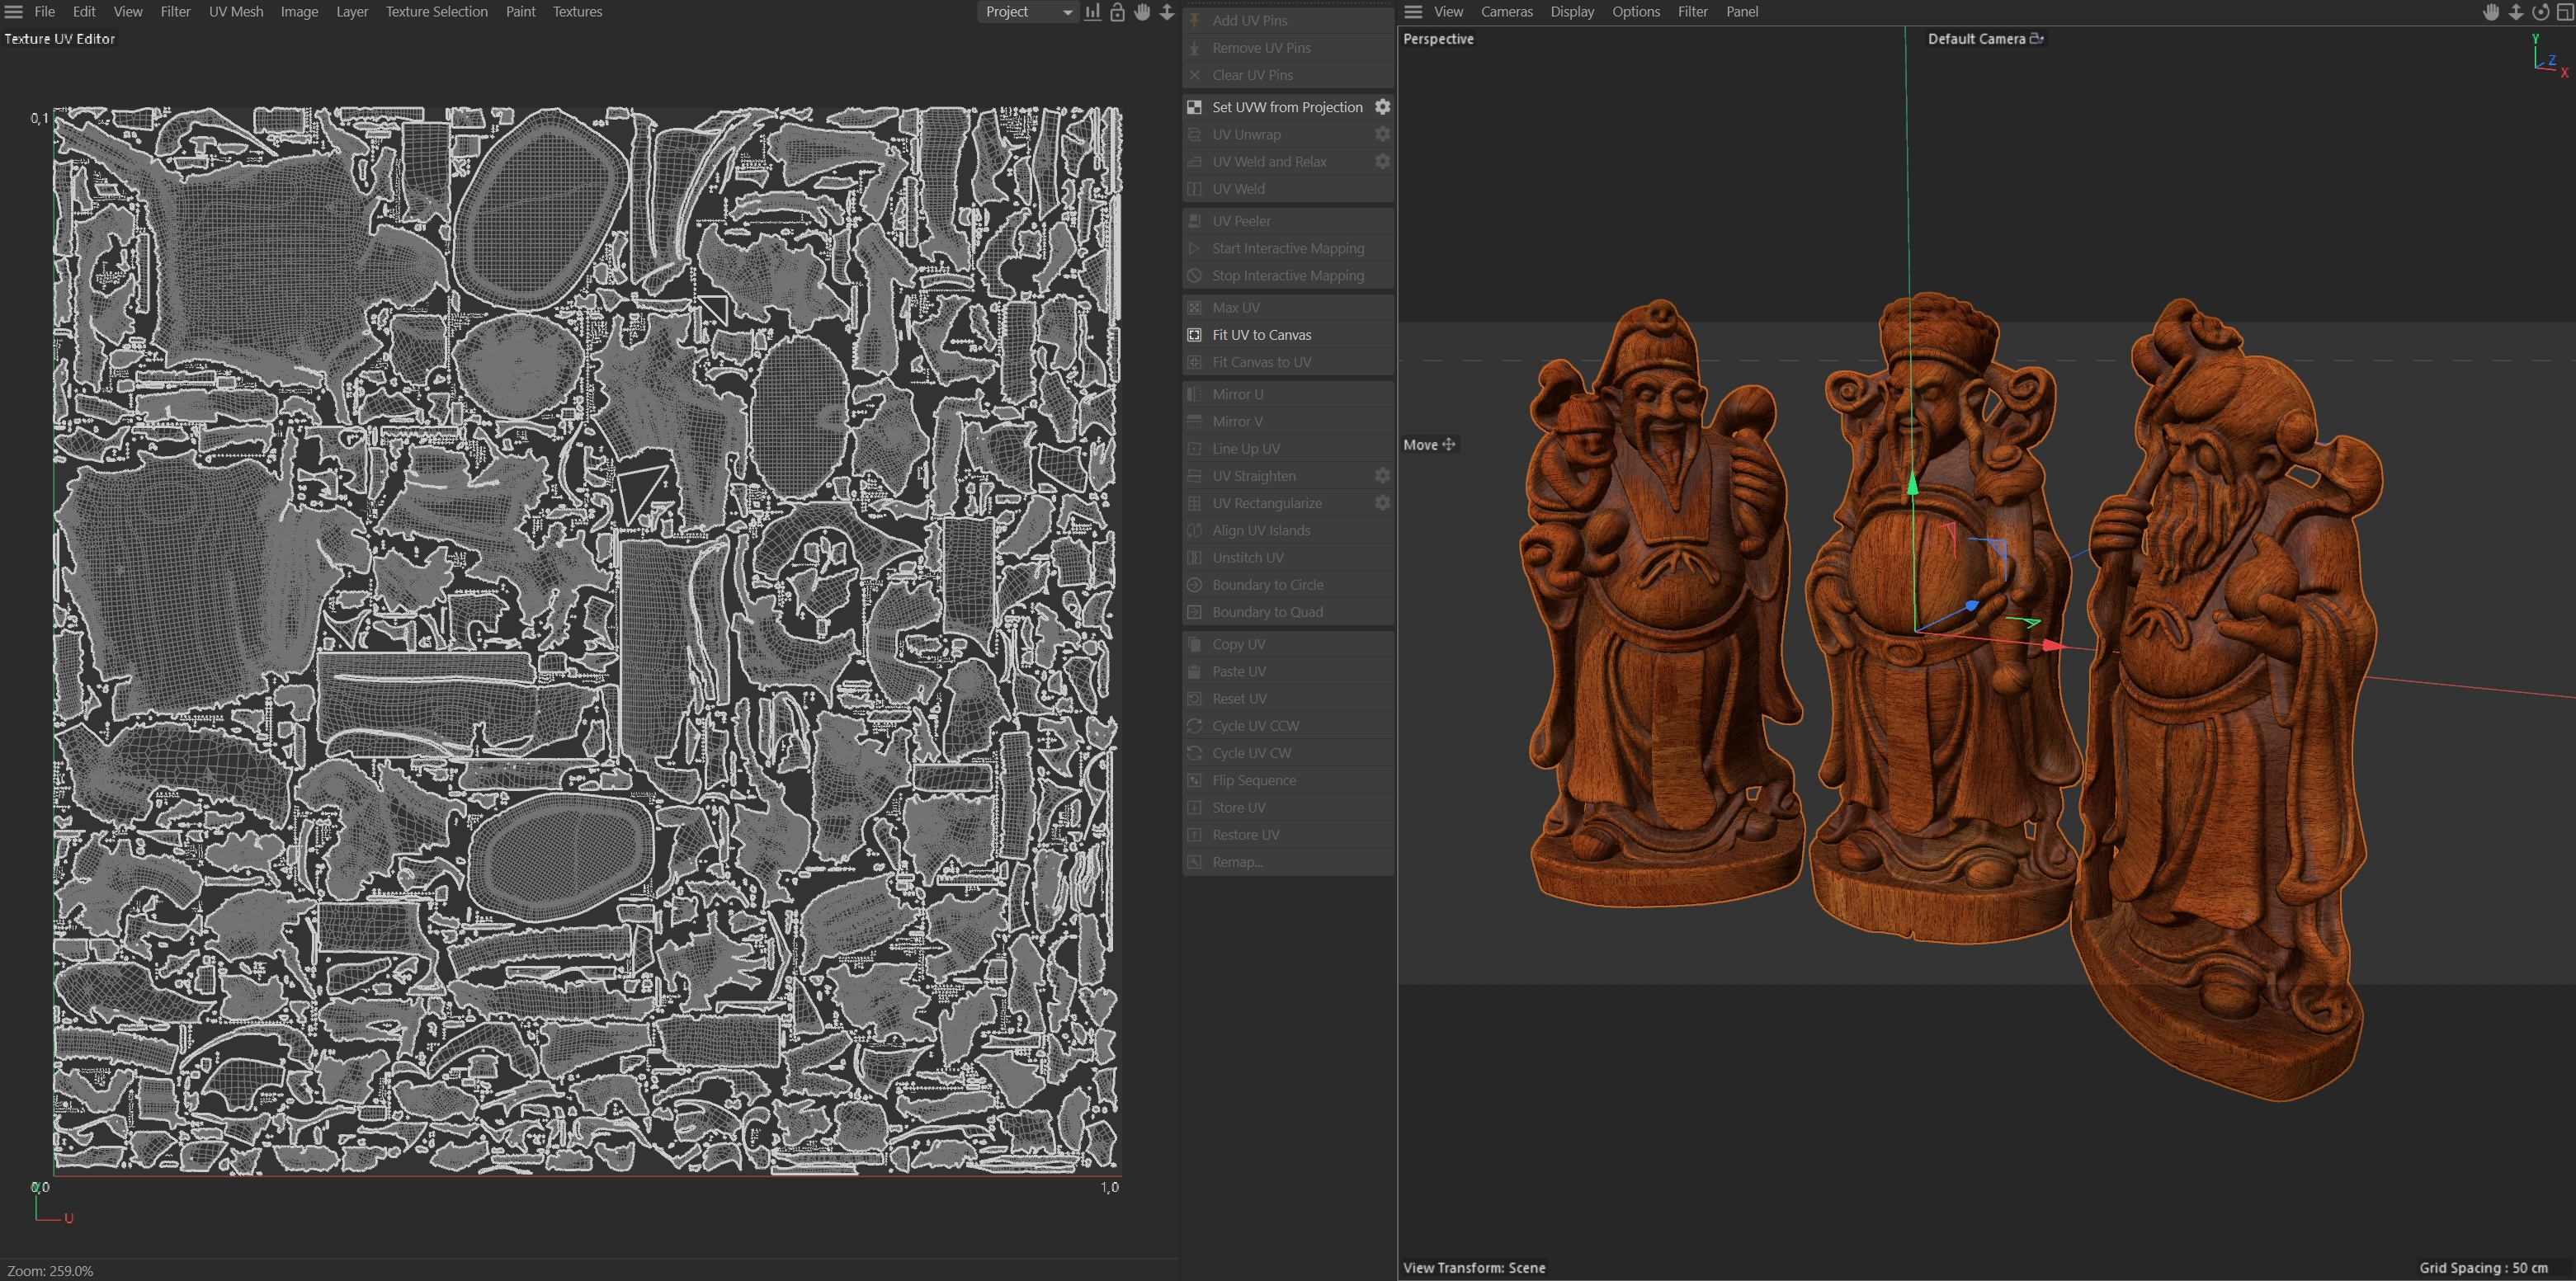
Task: Click the green Y axis arrow gizmo
Action: point(1912,485)
